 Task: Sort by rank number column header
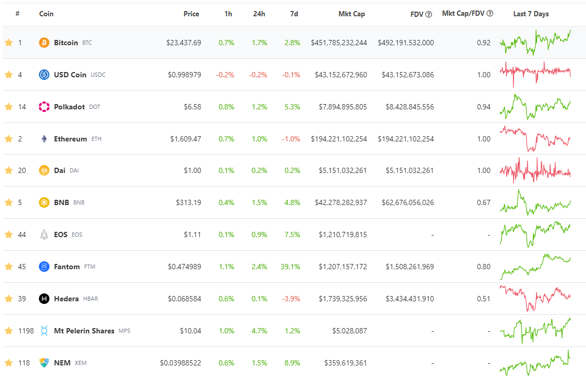click(x=17, y=14)
